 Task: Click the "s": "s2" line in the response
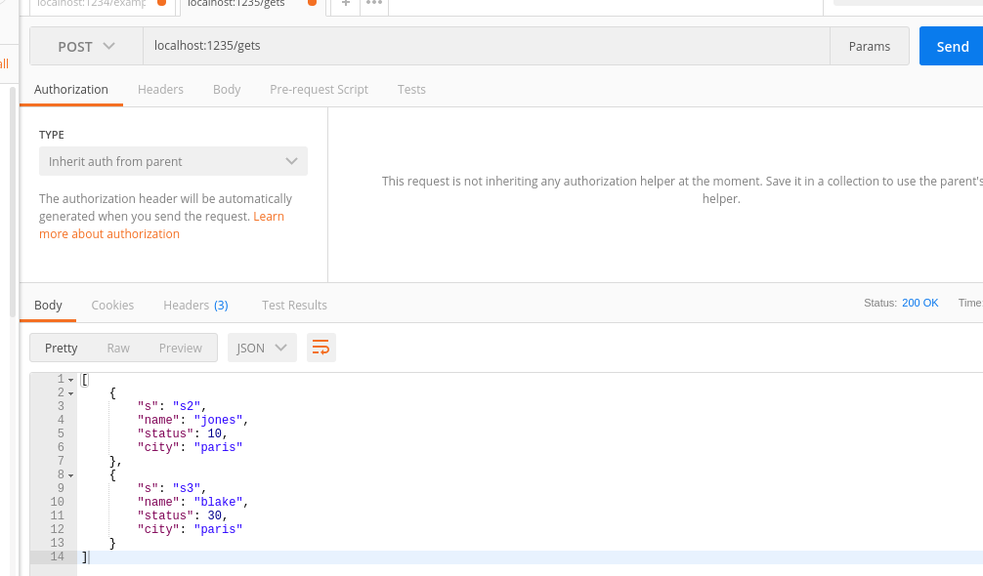point(172,406)
